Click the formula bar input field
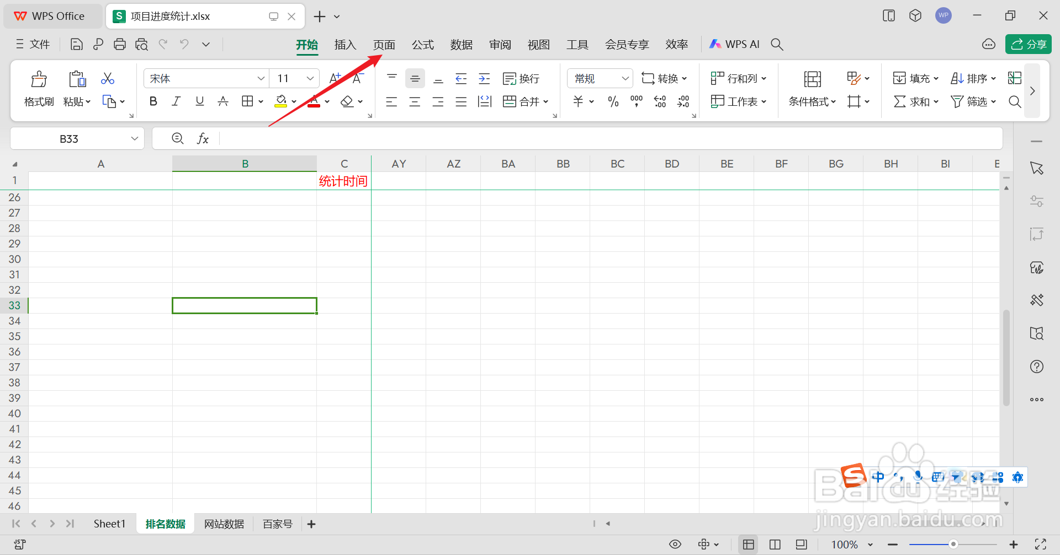Viewport: 1060px width, 555px height. tap(610, 139)
